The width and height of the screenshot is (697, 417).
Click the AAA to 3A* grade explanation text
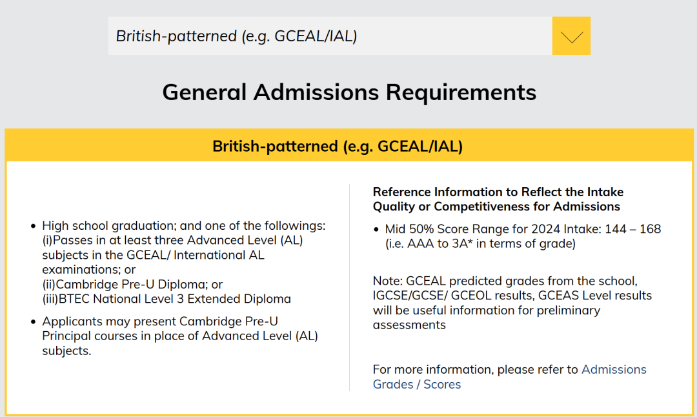[480, 243]
